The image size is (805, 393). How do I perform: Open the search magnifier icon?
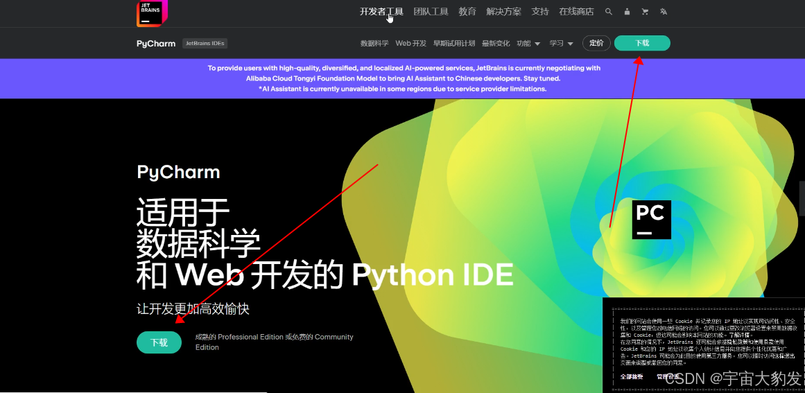tap(608, 12)
